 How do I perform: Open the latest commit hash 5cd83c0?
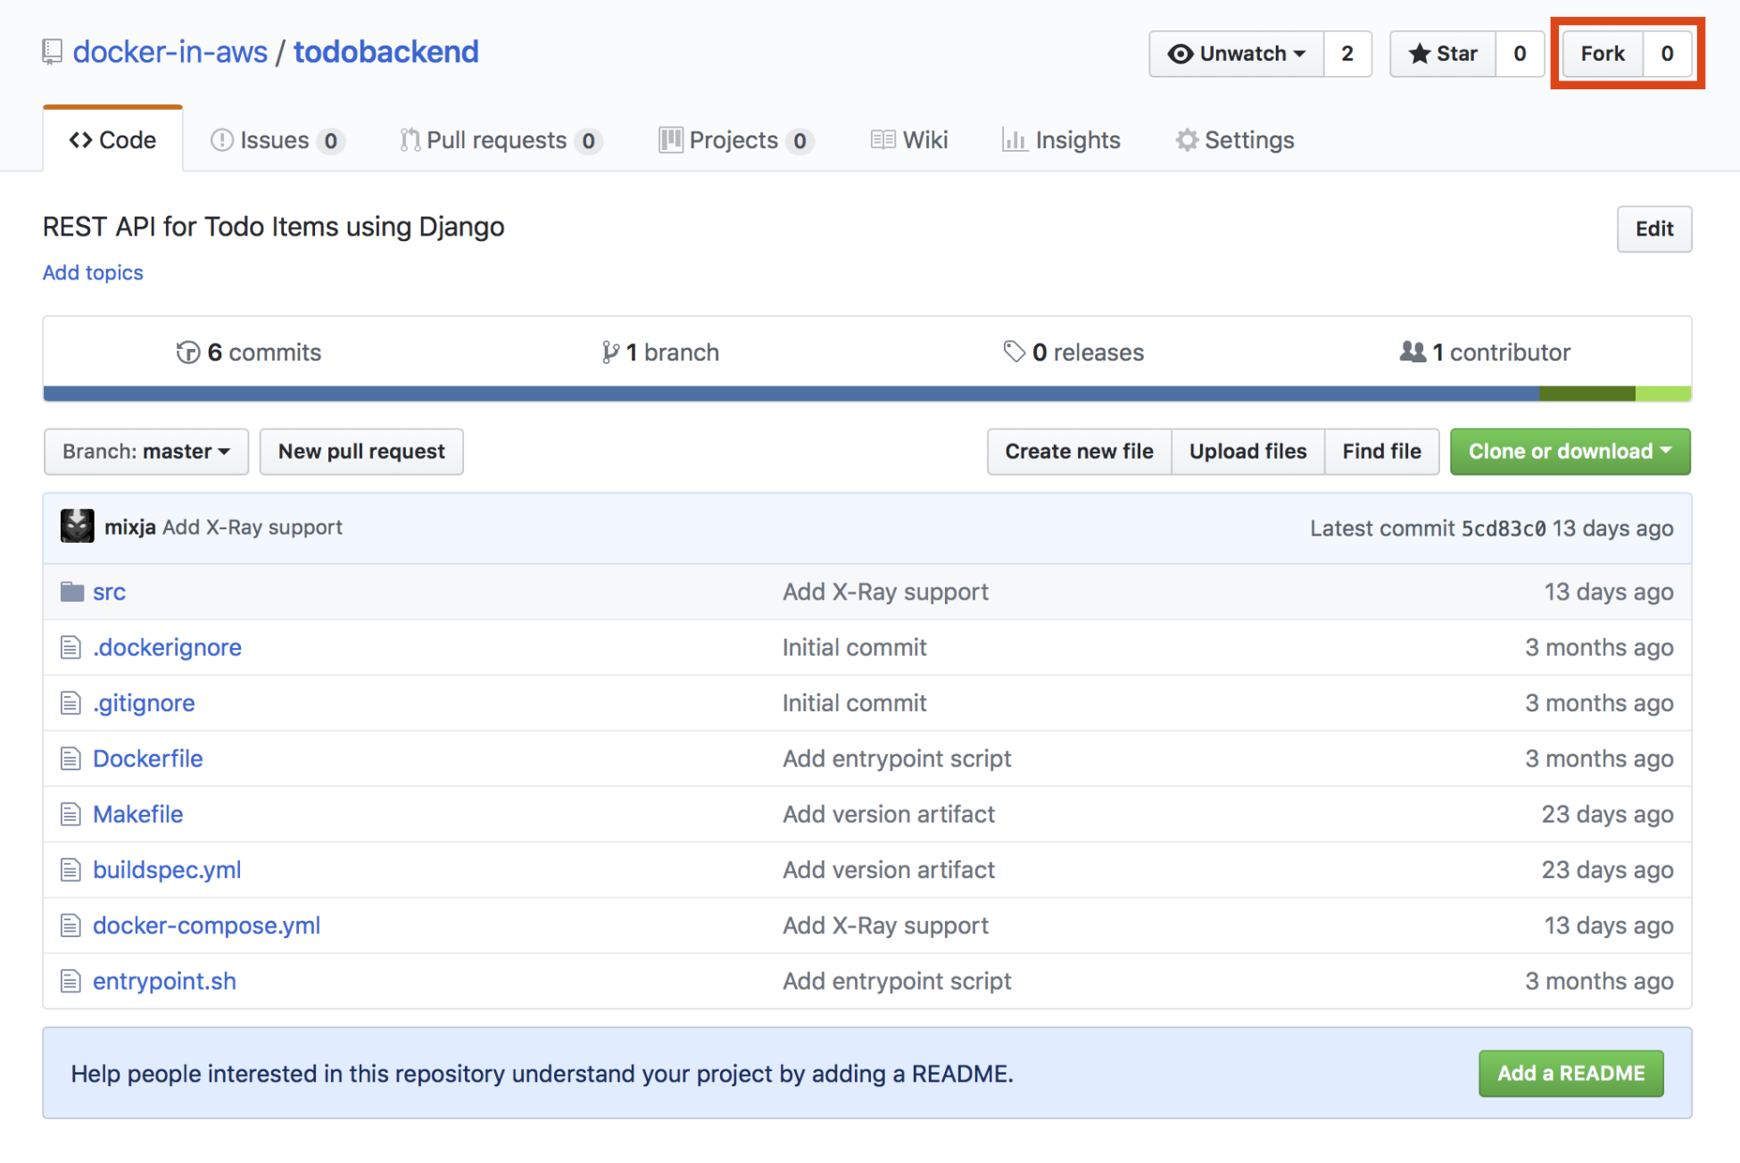click(x=1503, y=528)
